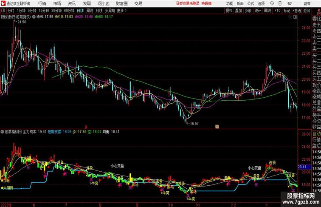Switch to the 5分钟 period tab
This screenshot has height=207, width=321.
[x=32, y=11]
